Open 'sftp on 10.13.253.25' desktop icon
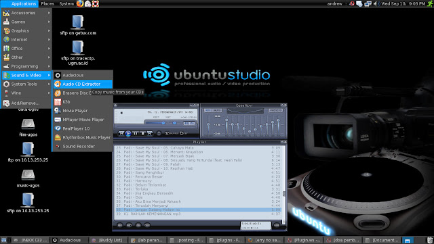The image size is (434, 244). pos(28,203)
